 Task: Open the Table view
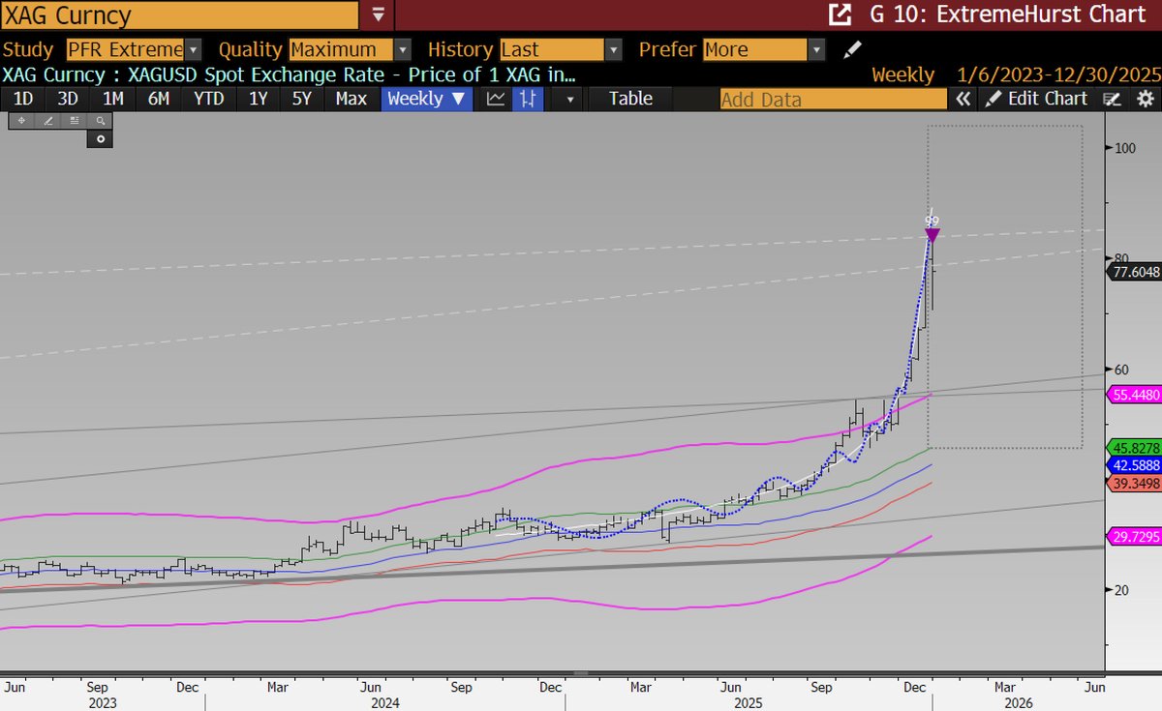coord(629,98)
